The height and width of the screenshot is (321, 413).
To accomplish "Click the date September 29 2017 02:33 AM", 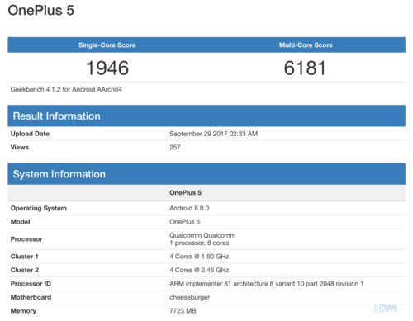I will pos(213,134).
